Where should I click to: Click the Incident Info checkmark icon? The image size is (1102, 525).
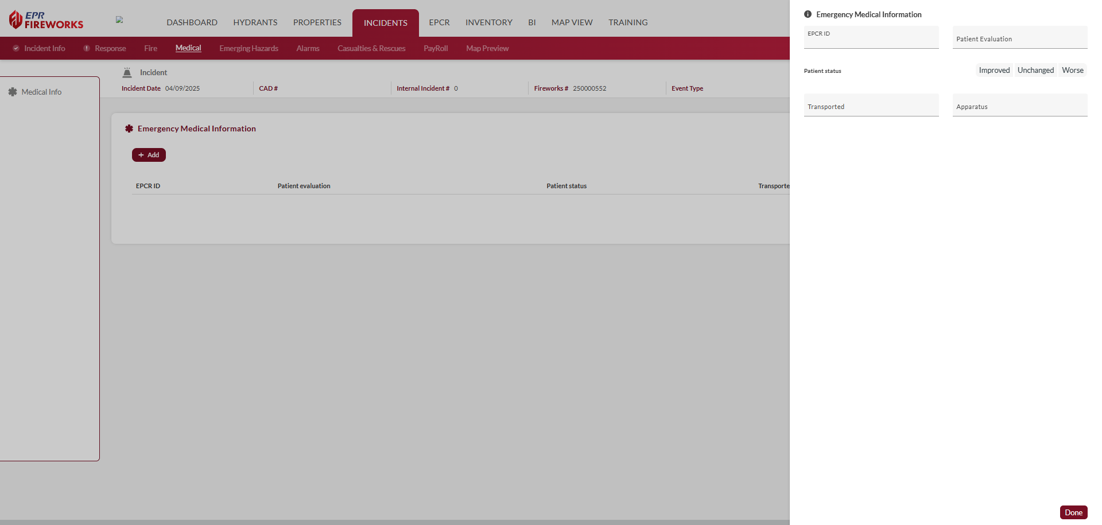click(16, 48)
